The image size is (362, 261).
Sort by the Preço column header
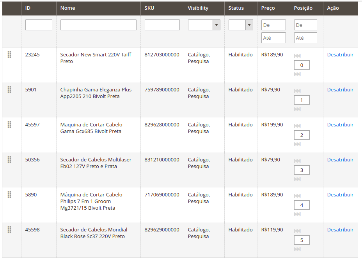click(268, 8)
